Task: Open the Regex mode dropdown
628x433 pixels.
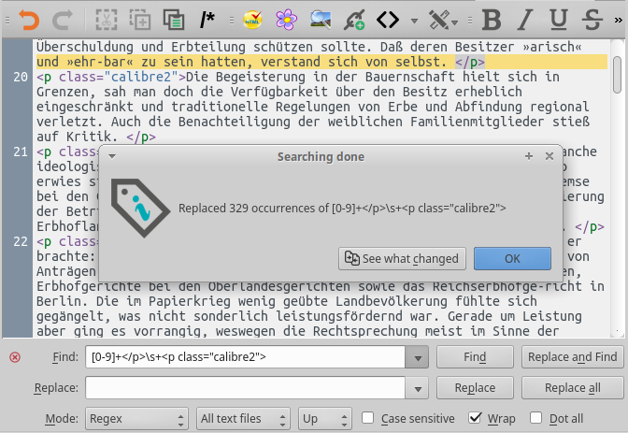Action: click(x=136, y=419)
